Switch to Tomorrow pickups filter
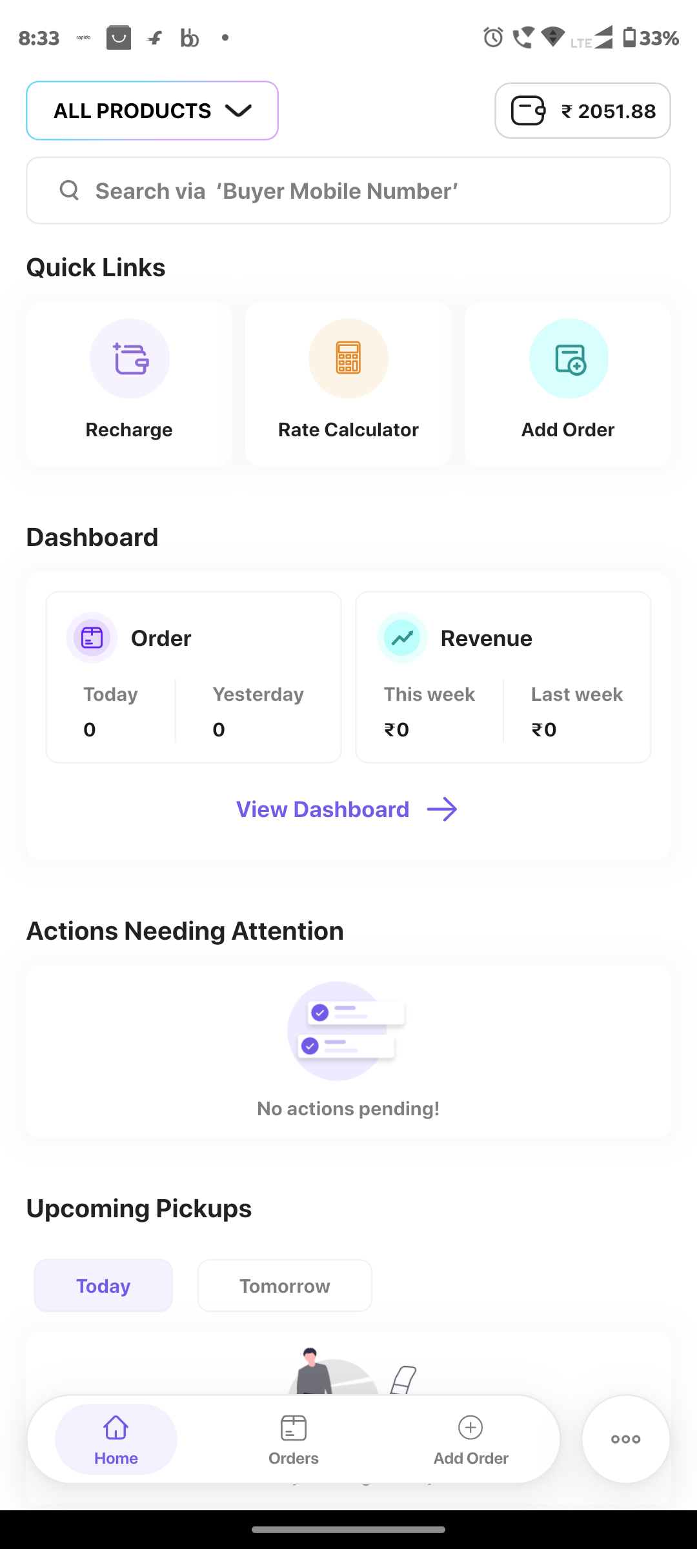The height and width of the screenshot is (1549, 697). (x=285, y=1286)
